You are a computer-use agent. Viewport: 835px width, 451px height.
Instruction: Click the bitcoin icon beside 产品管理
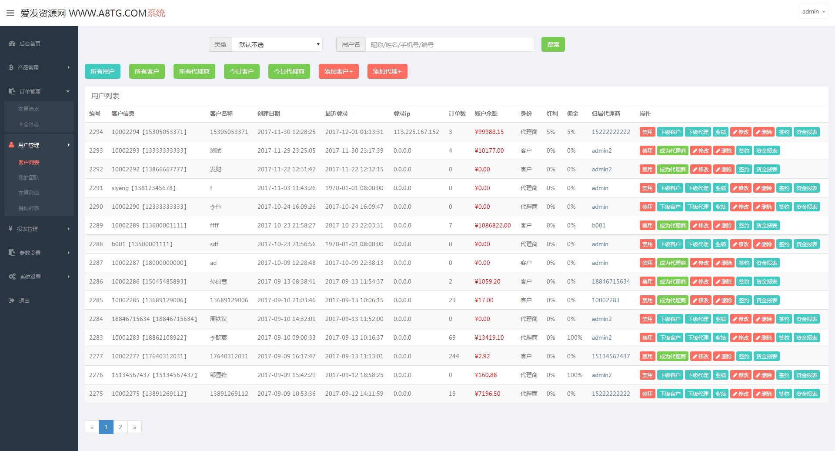pyautogui.click(x=11, y=67)
